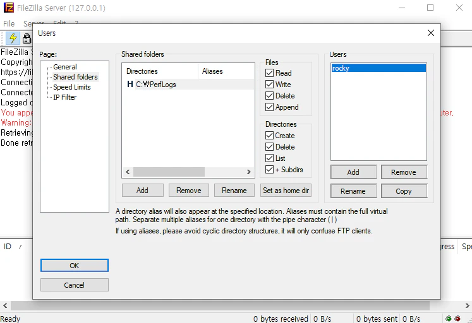This screenshot has width=472, height=323.
Task: Open the File menu
Action: [9, 23]
